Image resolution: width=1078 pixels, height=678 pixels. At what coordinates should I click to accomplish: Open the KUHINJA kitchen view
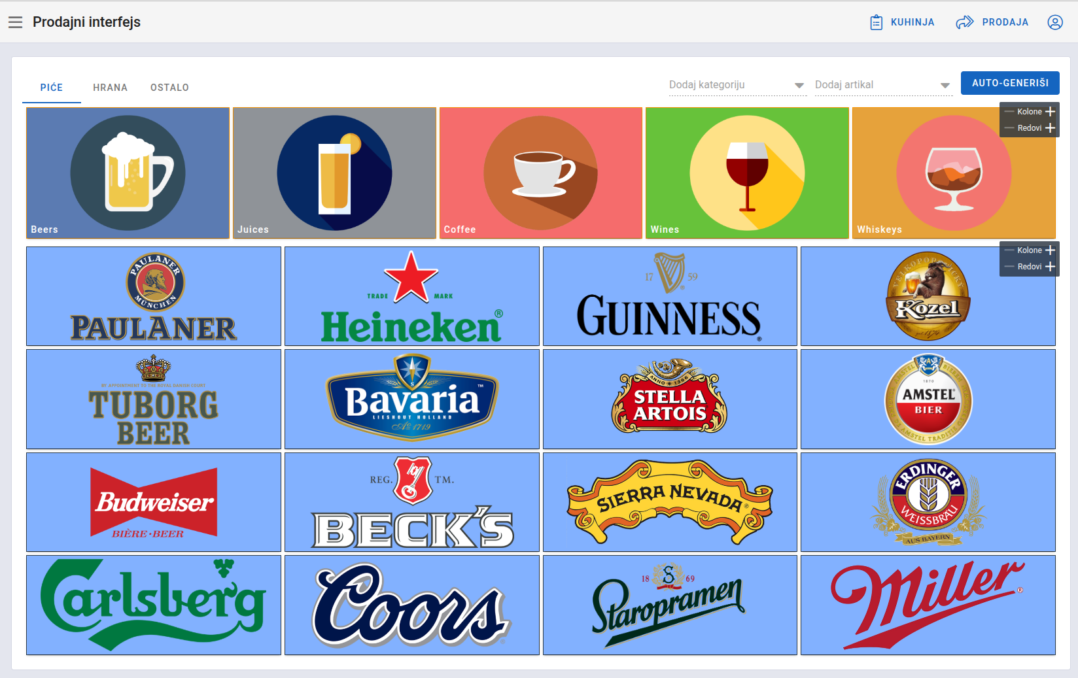pos(903,22)
